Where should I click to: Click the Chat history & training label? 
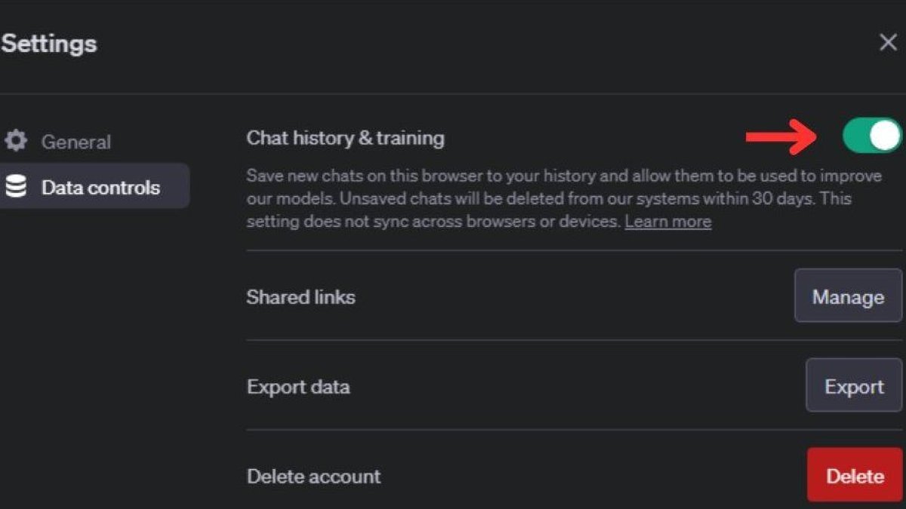(x=345, y=138)
